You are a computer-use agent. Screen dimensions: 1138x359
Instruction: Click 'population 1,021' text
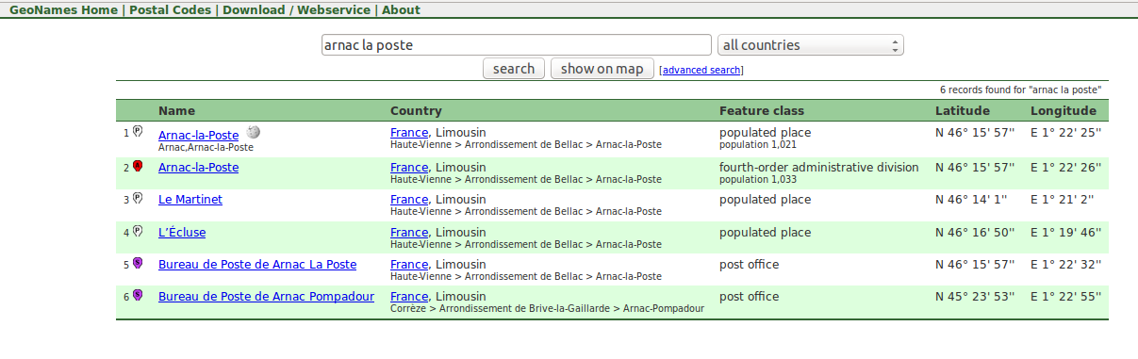click(758, 145)
